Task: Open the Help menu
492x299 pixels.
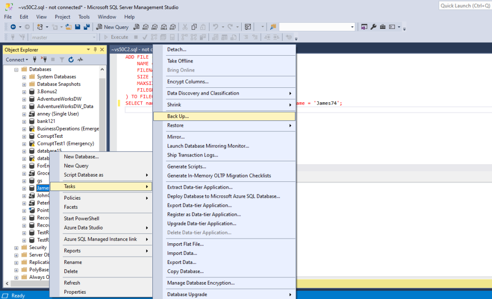Action: tap(129, 17)
